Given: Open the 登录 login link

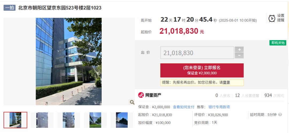Looking at the screenshot, I should pyautogui.click(x=226, y=82).
